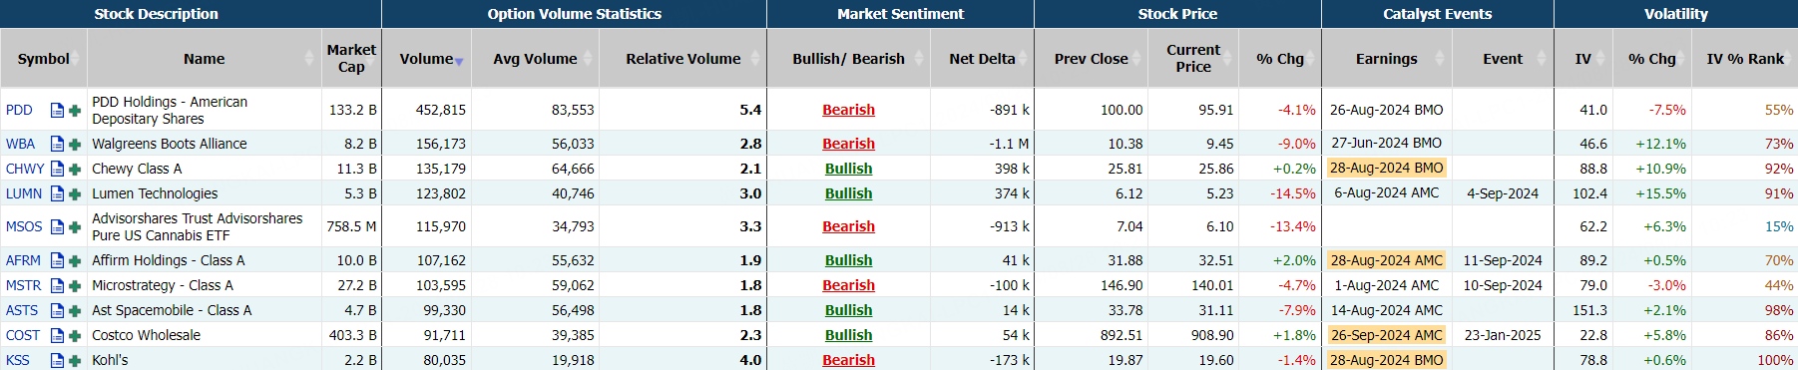The image size is (1798, 370).
Task: Open the WBA symbol link
Action: pos(20,144)
